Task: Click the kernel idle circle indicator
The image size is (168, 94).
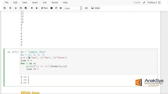Action: [159, 2]
